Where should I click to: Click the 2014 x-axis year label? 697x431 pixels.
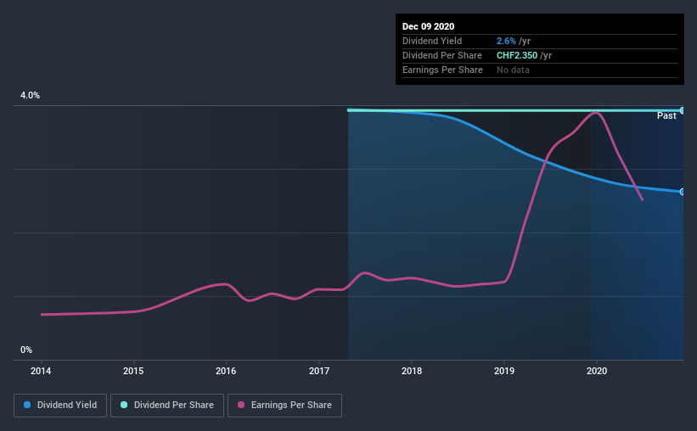coord(42,371)
